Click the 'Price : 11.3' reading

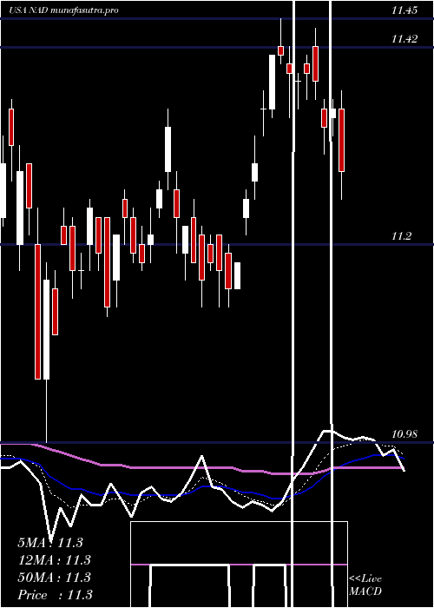click(55, 595)
